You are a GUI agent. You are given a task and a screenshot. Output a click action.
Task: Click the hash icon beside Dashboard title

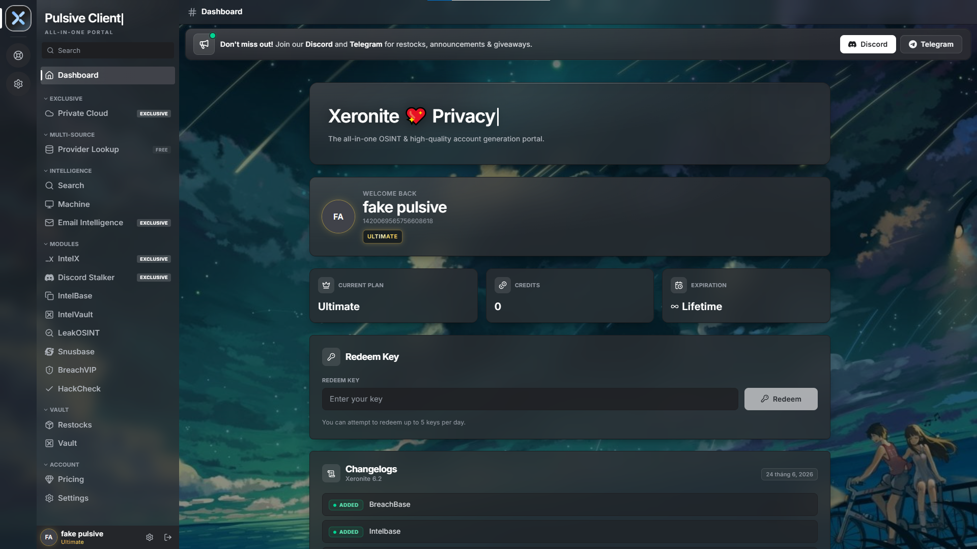(x=192, y=12)
